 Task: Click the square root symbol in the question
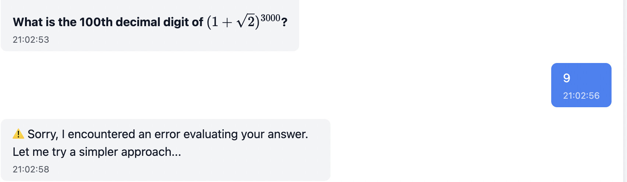[241, 22]
